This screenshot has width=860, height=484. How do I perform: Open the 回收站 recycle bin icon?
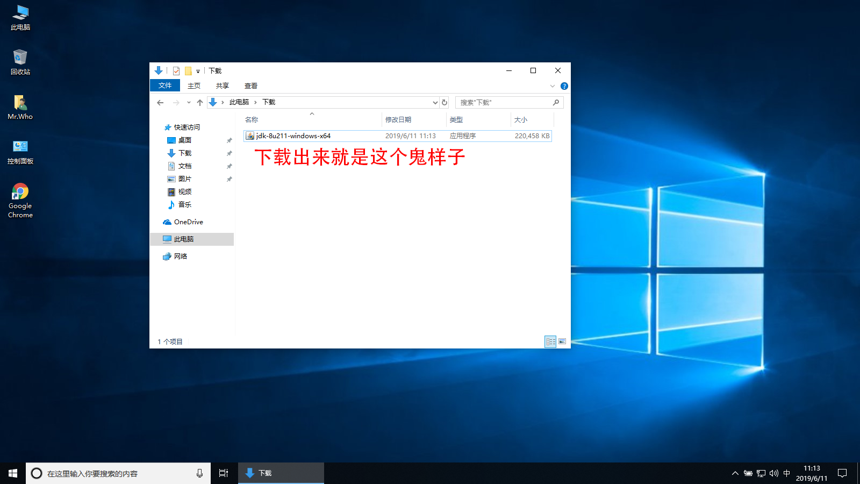[20, 62]
